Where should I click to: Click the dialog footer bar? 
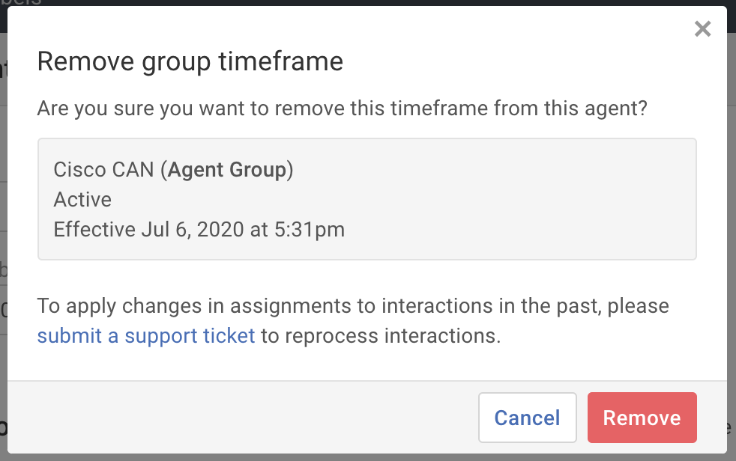tap(225, 418)
